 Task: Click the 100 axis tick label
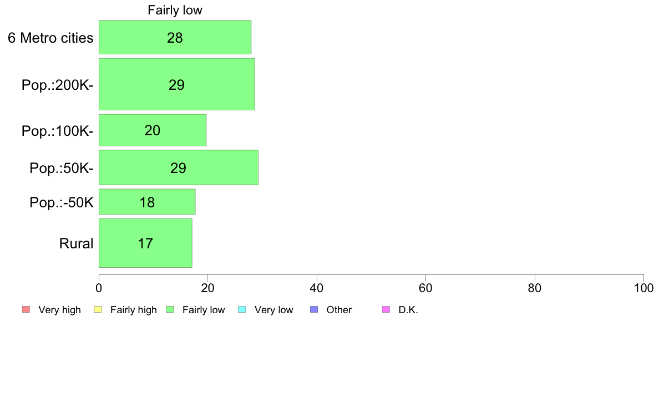(643, 288)
